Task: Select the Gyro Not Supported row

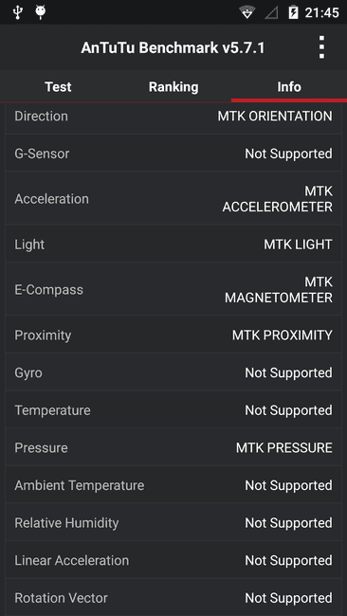Action: (173, 372)
